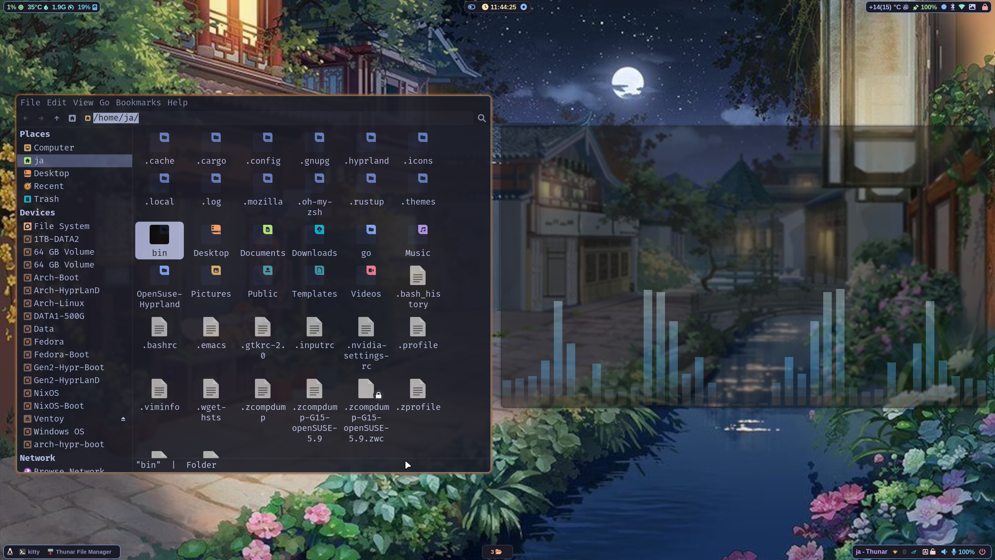Open the File menu

click(30, 103)
